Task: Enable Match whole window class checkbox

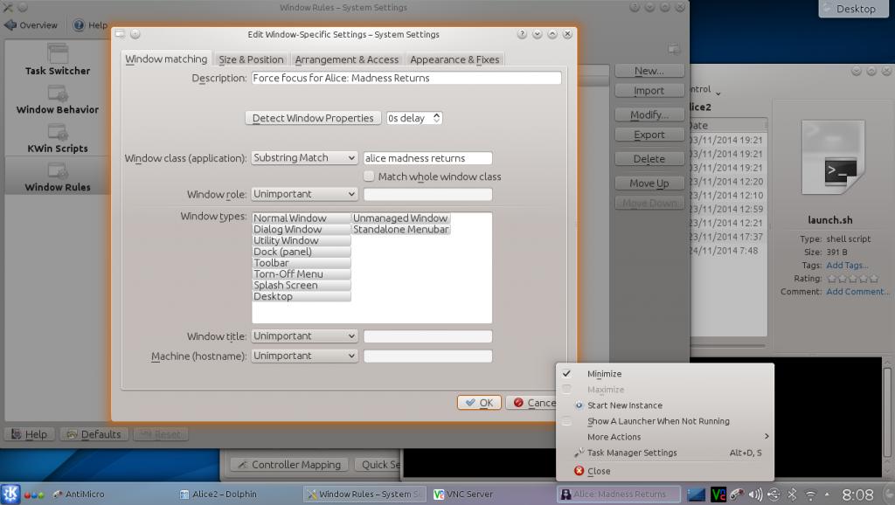Action: [370, 176]
